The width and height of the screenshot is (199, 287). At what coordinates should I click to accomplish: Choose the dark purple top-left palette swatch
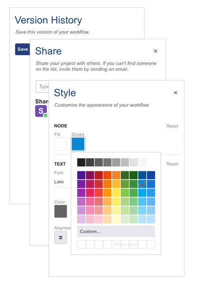pyautogui.click(x=81, y=175)
